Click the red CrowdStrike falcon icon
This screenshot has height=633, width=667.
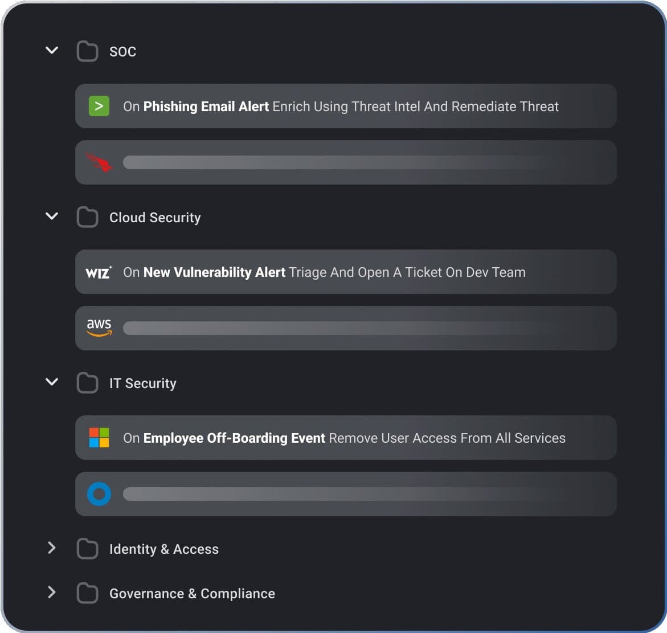click(x=99, y=162)
